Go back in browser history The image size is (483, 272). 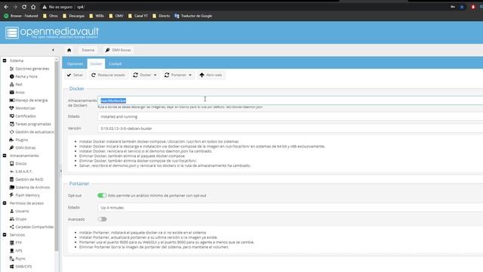point(6,7)
